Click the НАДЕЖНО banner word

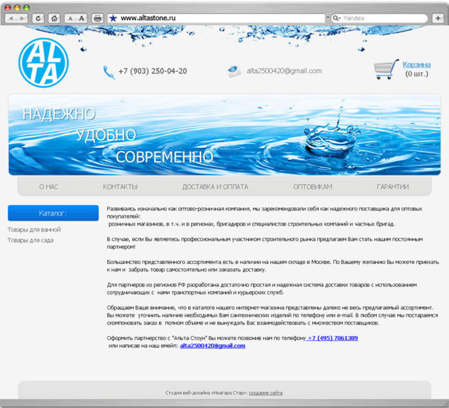(59, 114)
